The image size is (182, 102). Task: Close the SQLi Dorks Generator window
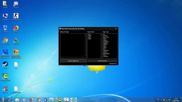tap(116, 29)
